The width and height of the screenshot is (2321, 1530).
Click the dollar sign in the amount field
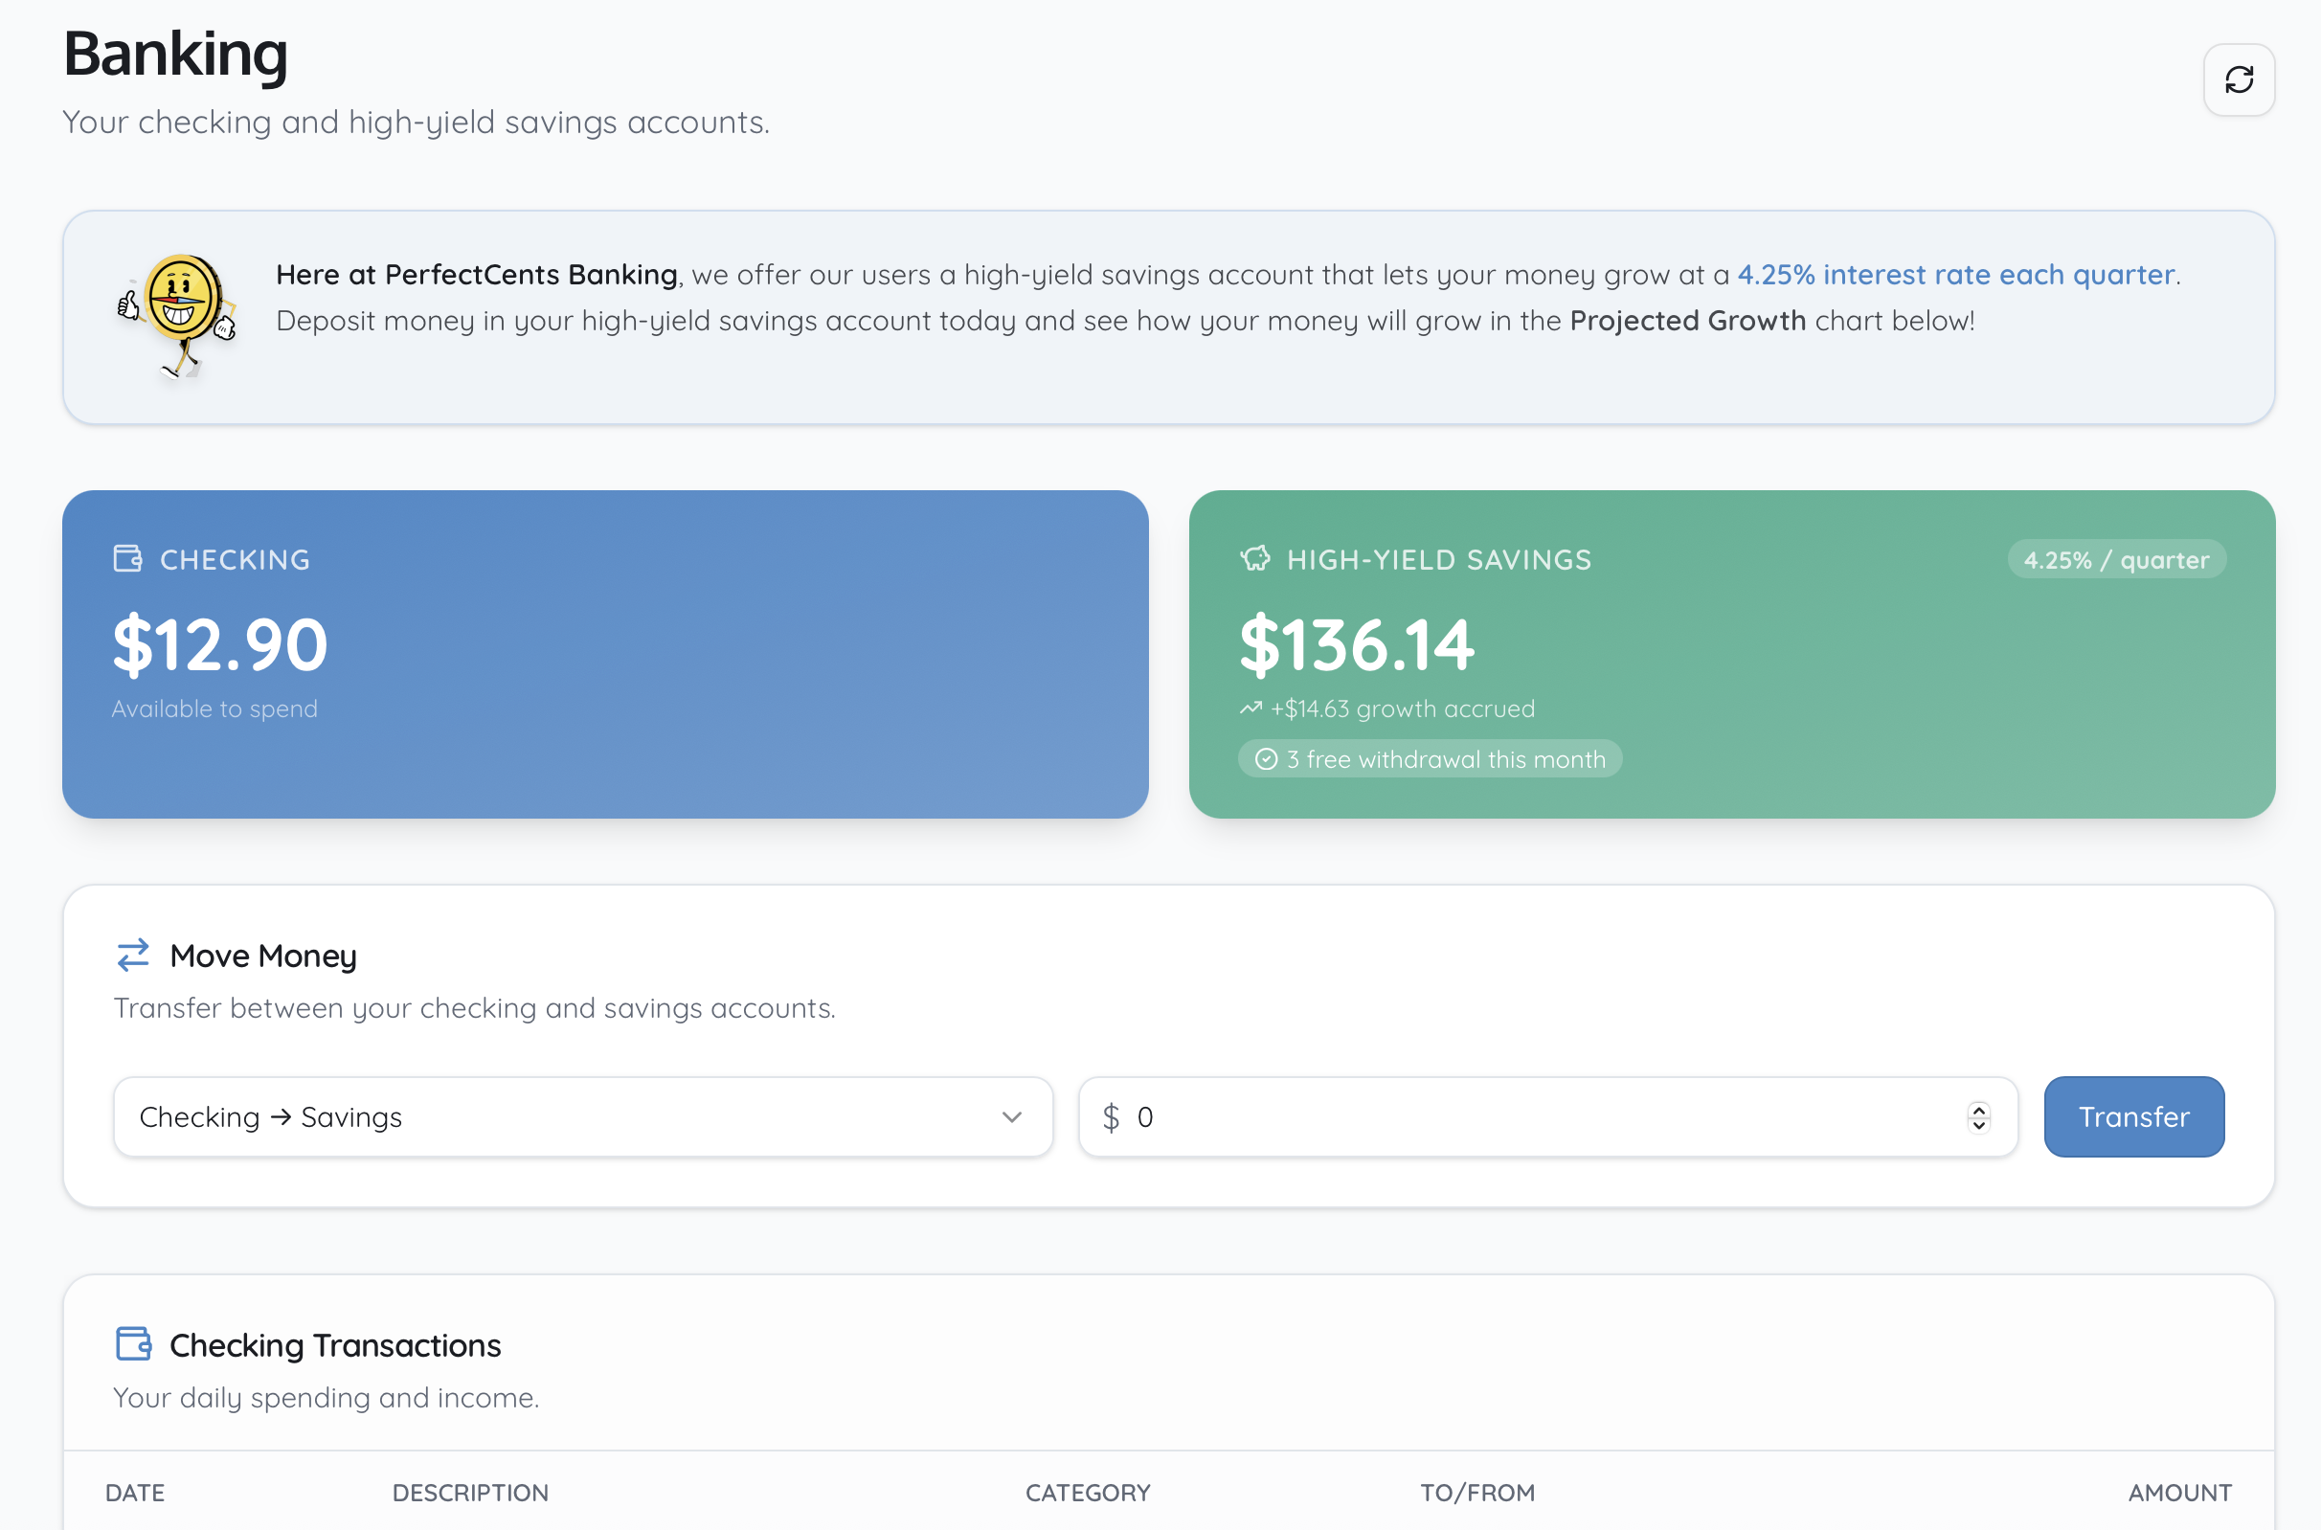[1111, 1116]
